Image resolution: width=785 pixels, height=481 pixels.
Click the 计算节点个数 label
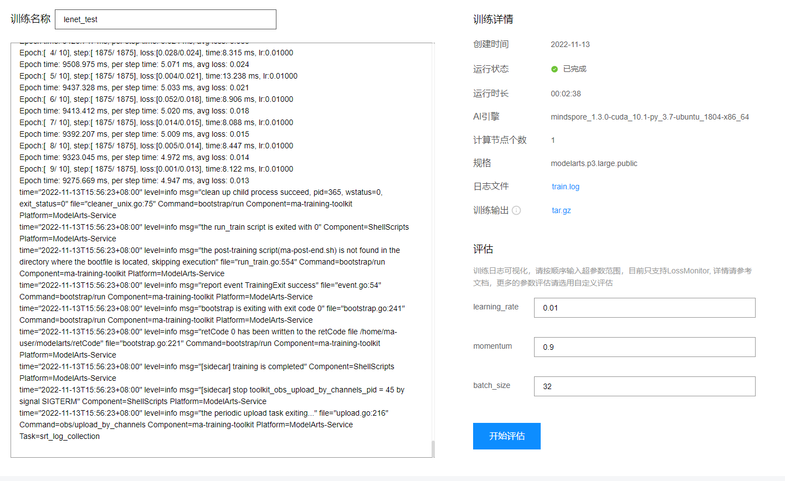pos(500,140)
